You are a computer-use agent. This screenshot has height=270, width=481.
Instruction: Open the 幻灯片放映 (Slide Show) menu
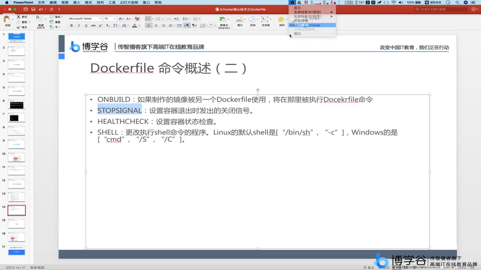pyautogui.click(x=129, y=2)
